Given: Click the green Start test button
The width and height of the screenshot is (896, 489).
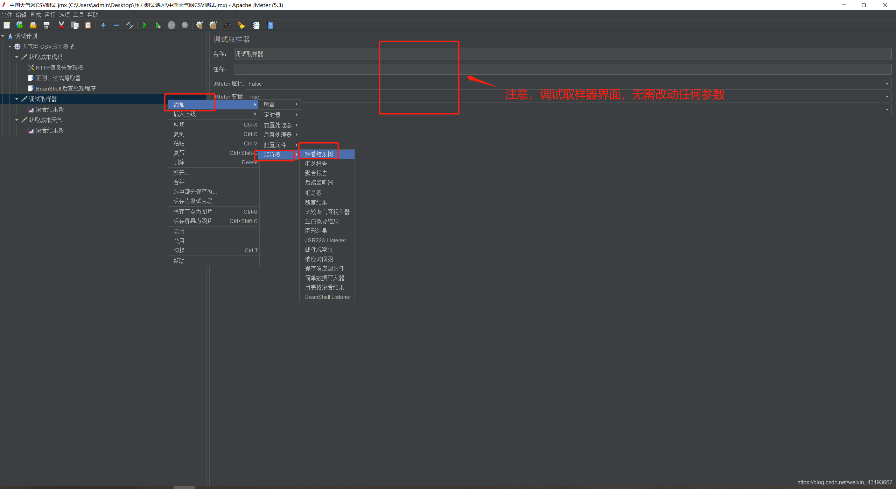Looking at the screenshot, I should coord(145,25).
